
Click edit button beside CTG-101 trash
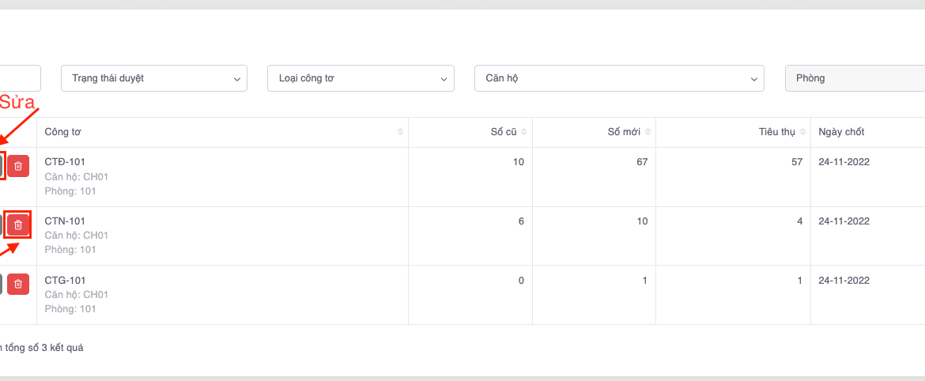1,285
